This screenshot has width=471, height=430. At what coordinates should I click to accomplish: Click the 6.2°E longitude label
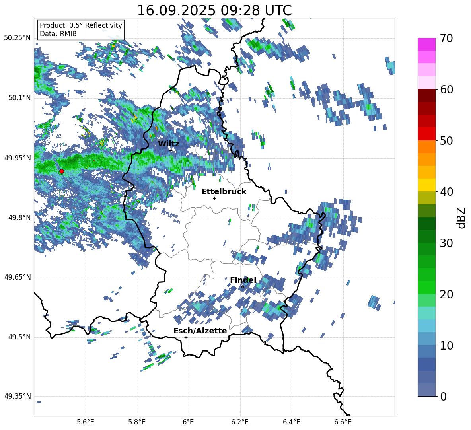click(x=240, y=422)
